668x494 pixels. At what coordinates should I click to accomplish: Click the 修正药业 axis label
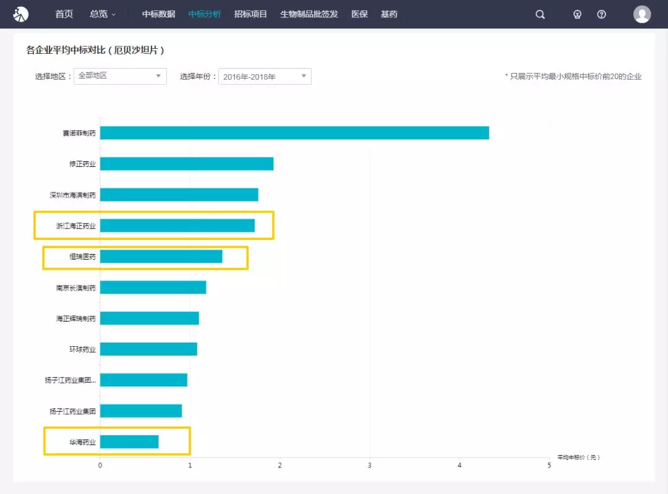(x=83, y=164)
